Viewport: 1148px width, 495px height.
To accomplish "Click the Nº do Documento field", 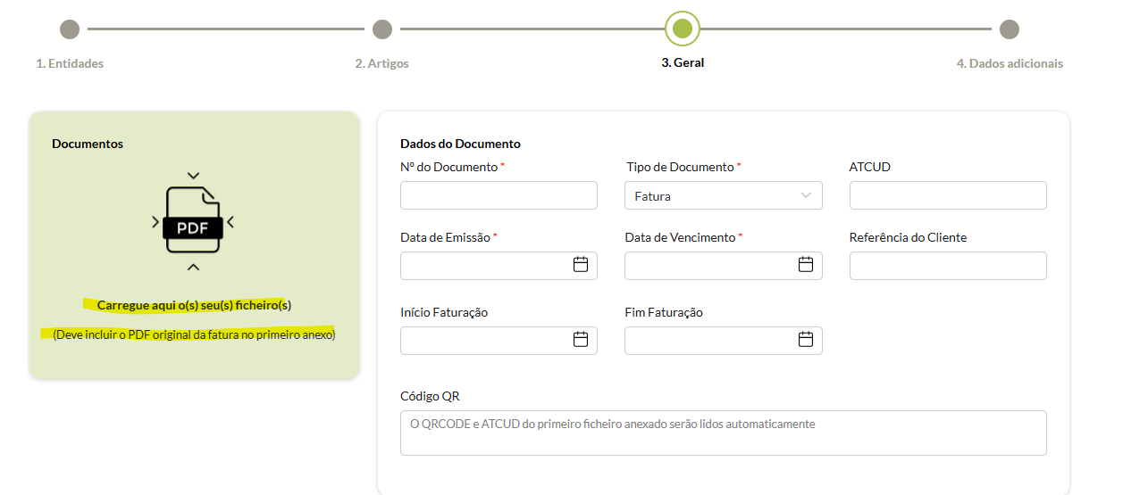I will [x=499, y=195].
